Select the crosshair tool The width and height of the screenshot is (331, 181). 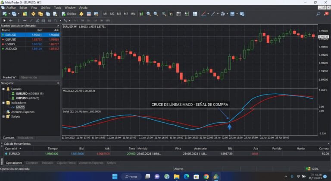tap(11, 21)
